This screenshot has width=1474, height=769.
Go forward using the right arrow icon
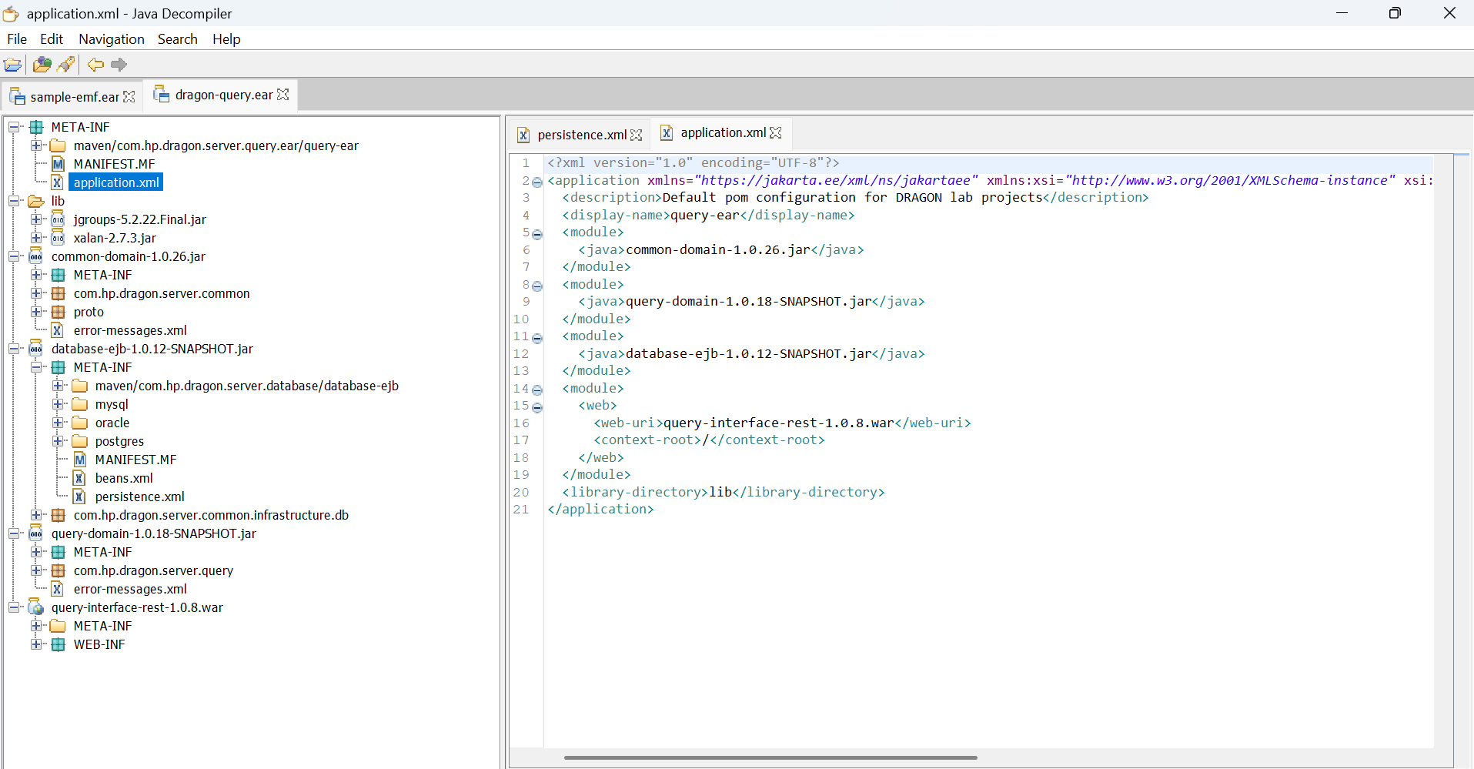[119, 65]
